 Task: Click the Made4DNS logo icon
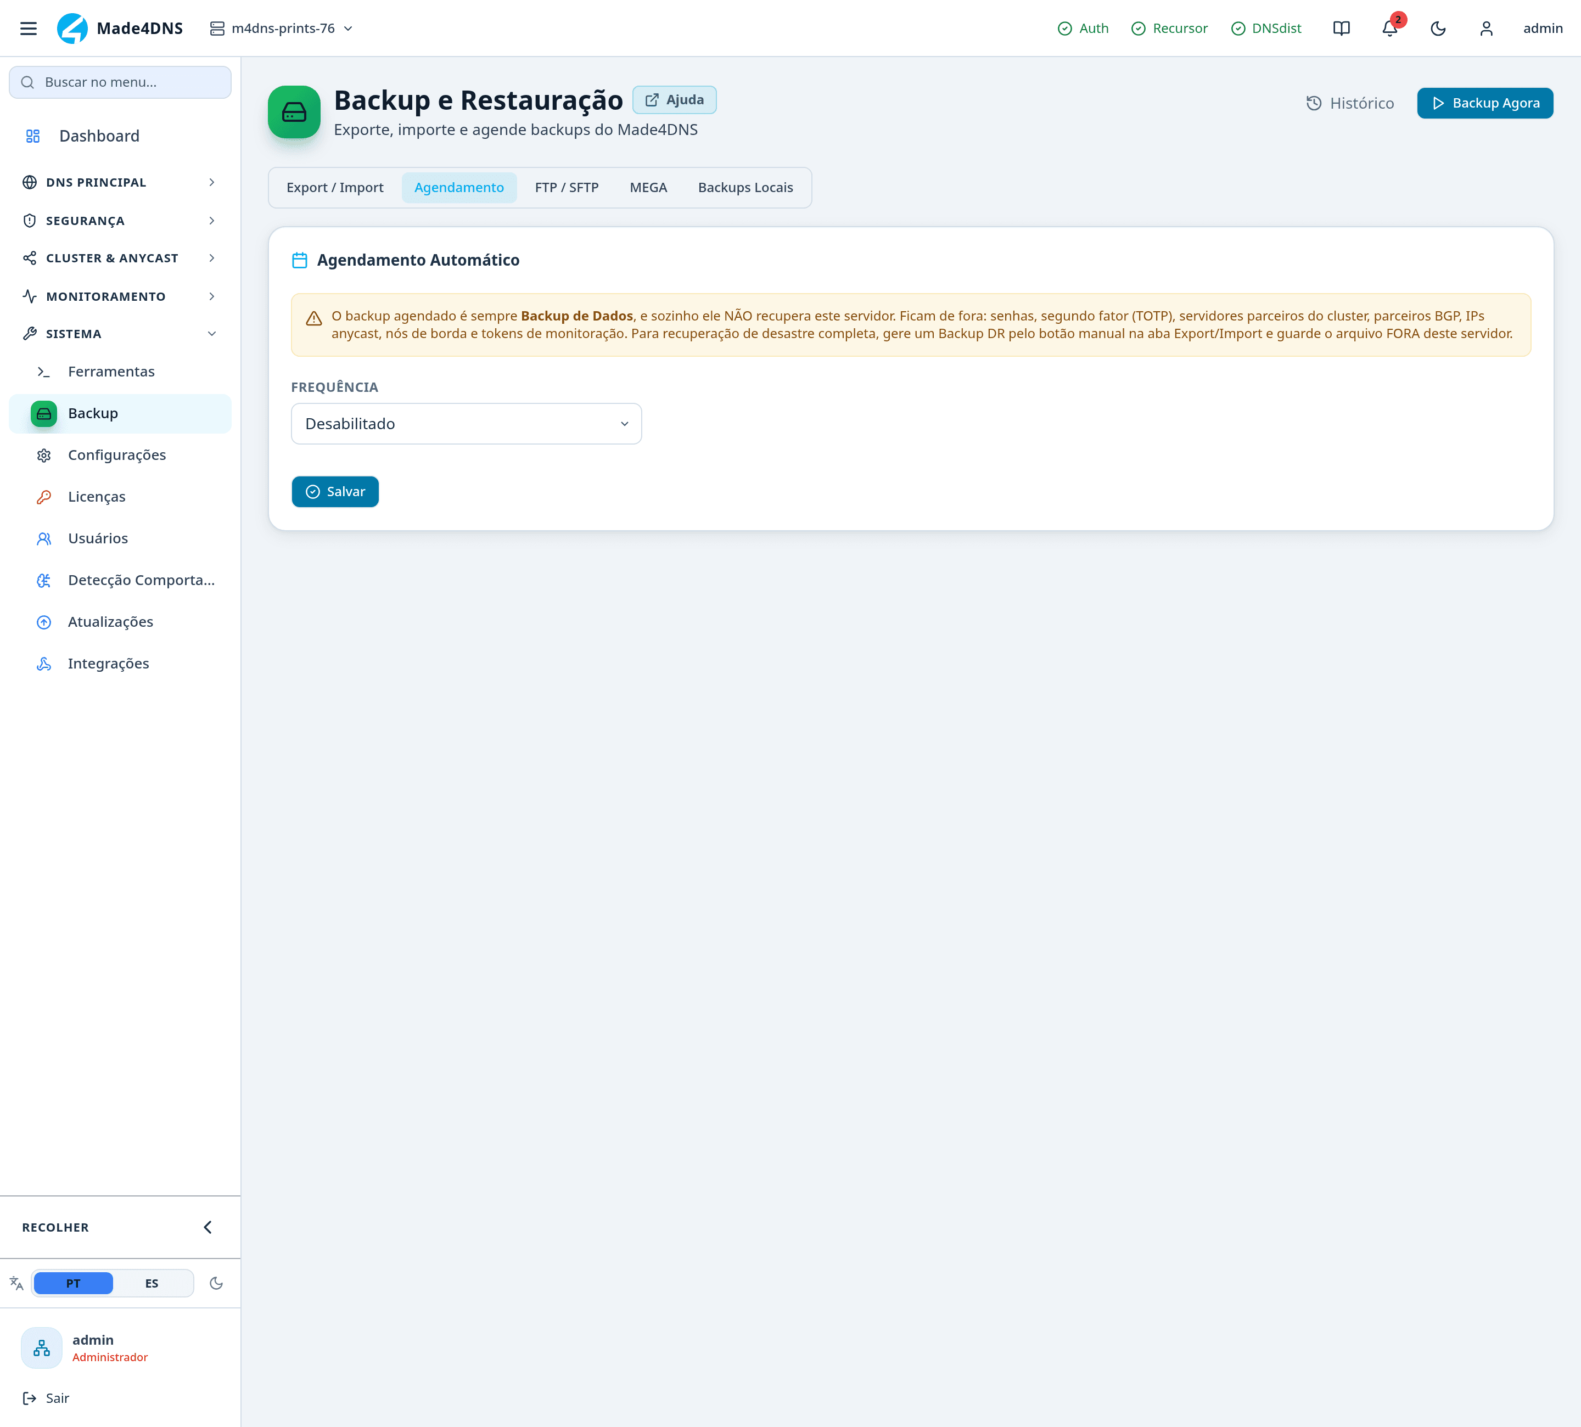[x=73, y=28]
